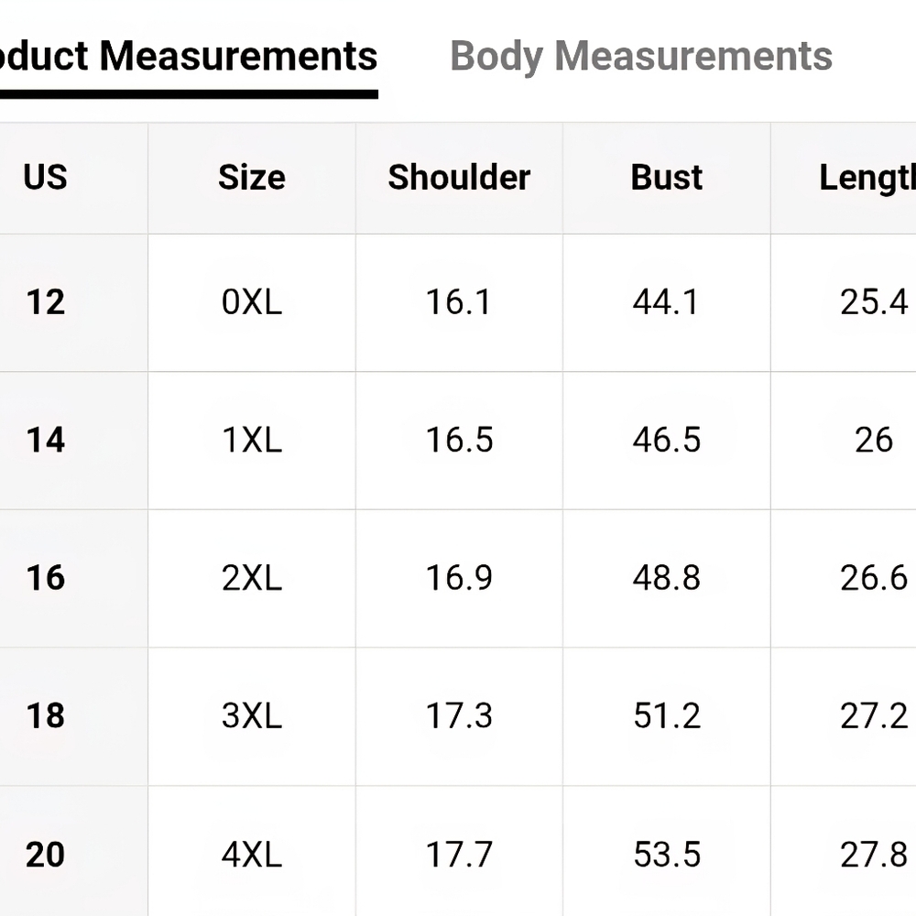
Task: Click the US column header
Action: pyautogui.click(x=46, y=177)
